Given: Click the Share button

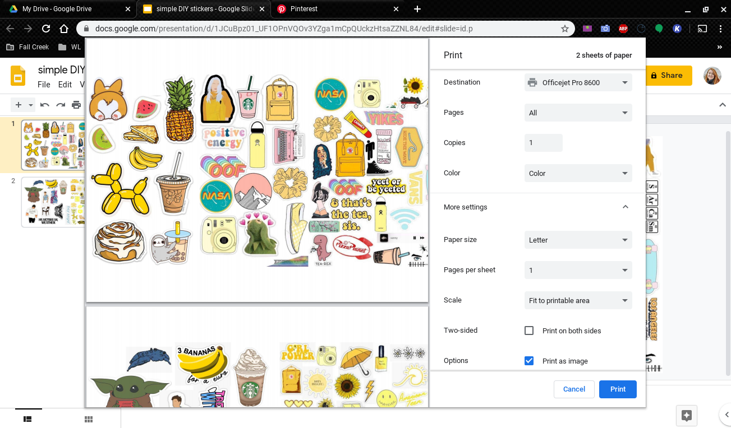Looking at the screenshot, I should 669,76.
